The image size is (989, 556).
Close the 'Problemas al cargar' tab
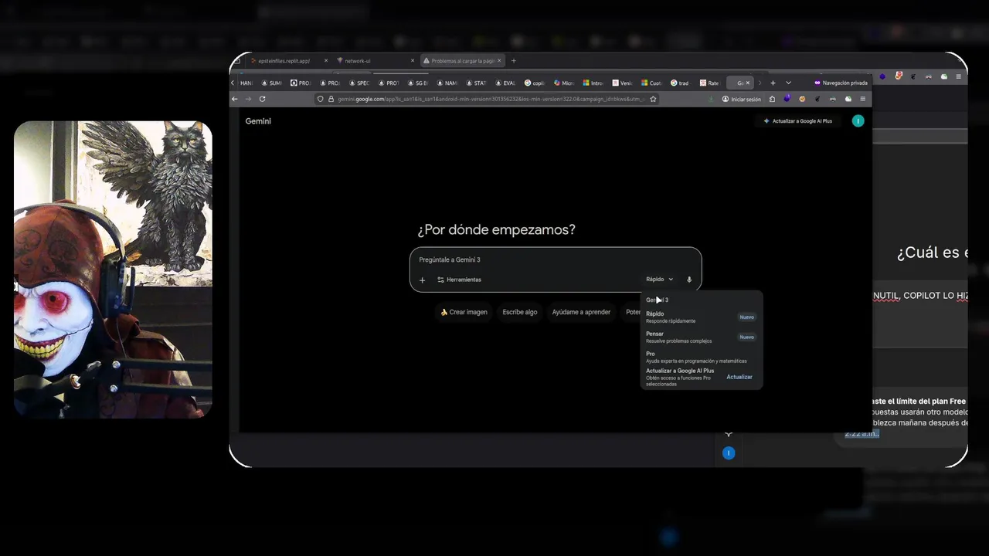coord(499,61)
